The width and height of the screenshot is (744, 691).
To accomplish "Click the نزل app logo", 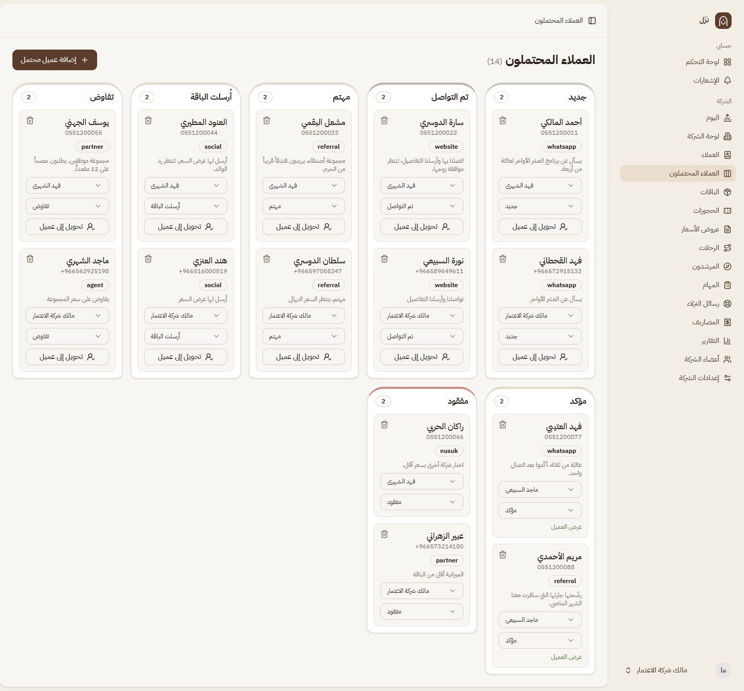I will point(723,21).
